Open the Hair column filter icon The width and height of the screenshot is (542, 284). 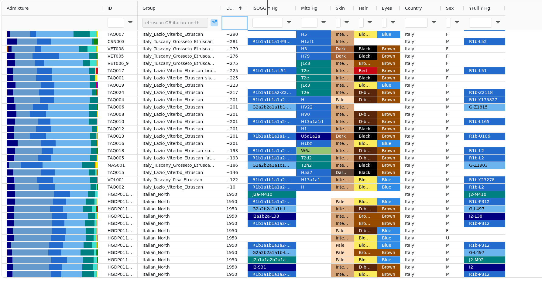click(x=370, y=23)
